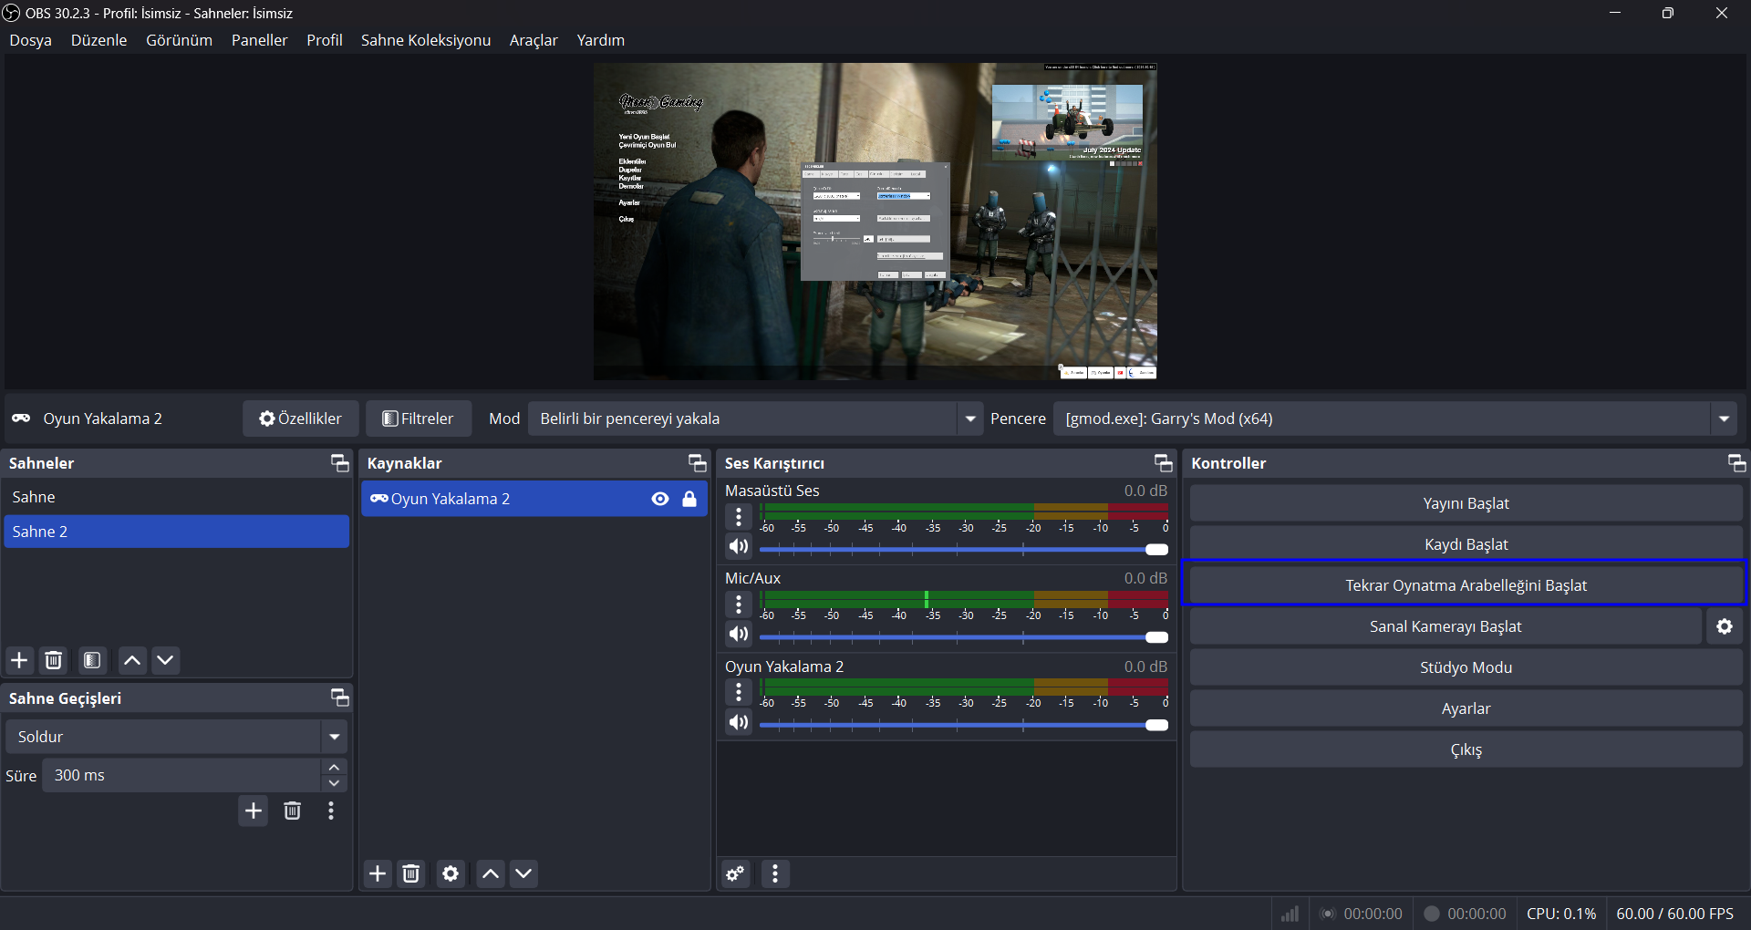Image resolution: width=1751 pixels, height=930 pixels.
Task: Delete selected scene with trash icon in Sahneler
Action: pos(54,660)
